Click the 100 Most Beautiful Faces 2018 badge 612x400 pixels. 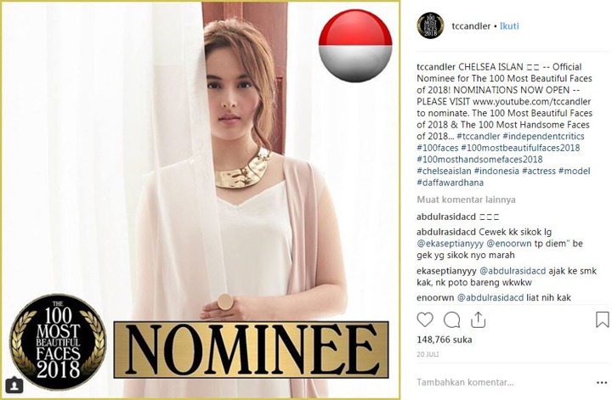pyautogui.click(x=58, y=341)
